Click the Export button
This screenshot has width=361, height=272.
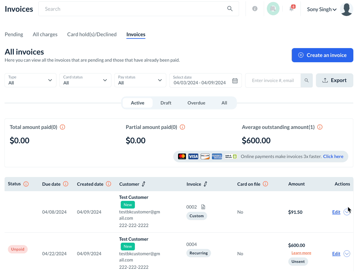click(334, 80)
